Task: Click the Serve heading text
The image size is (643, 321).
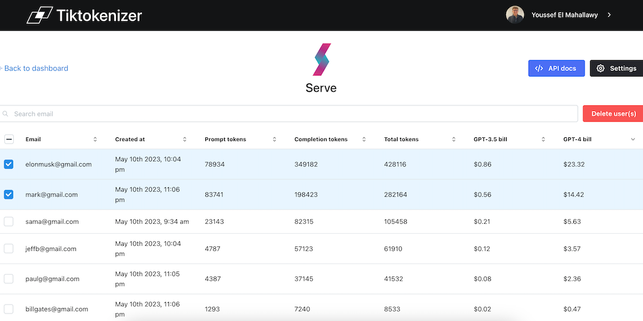Action: [x=321, y=88]
